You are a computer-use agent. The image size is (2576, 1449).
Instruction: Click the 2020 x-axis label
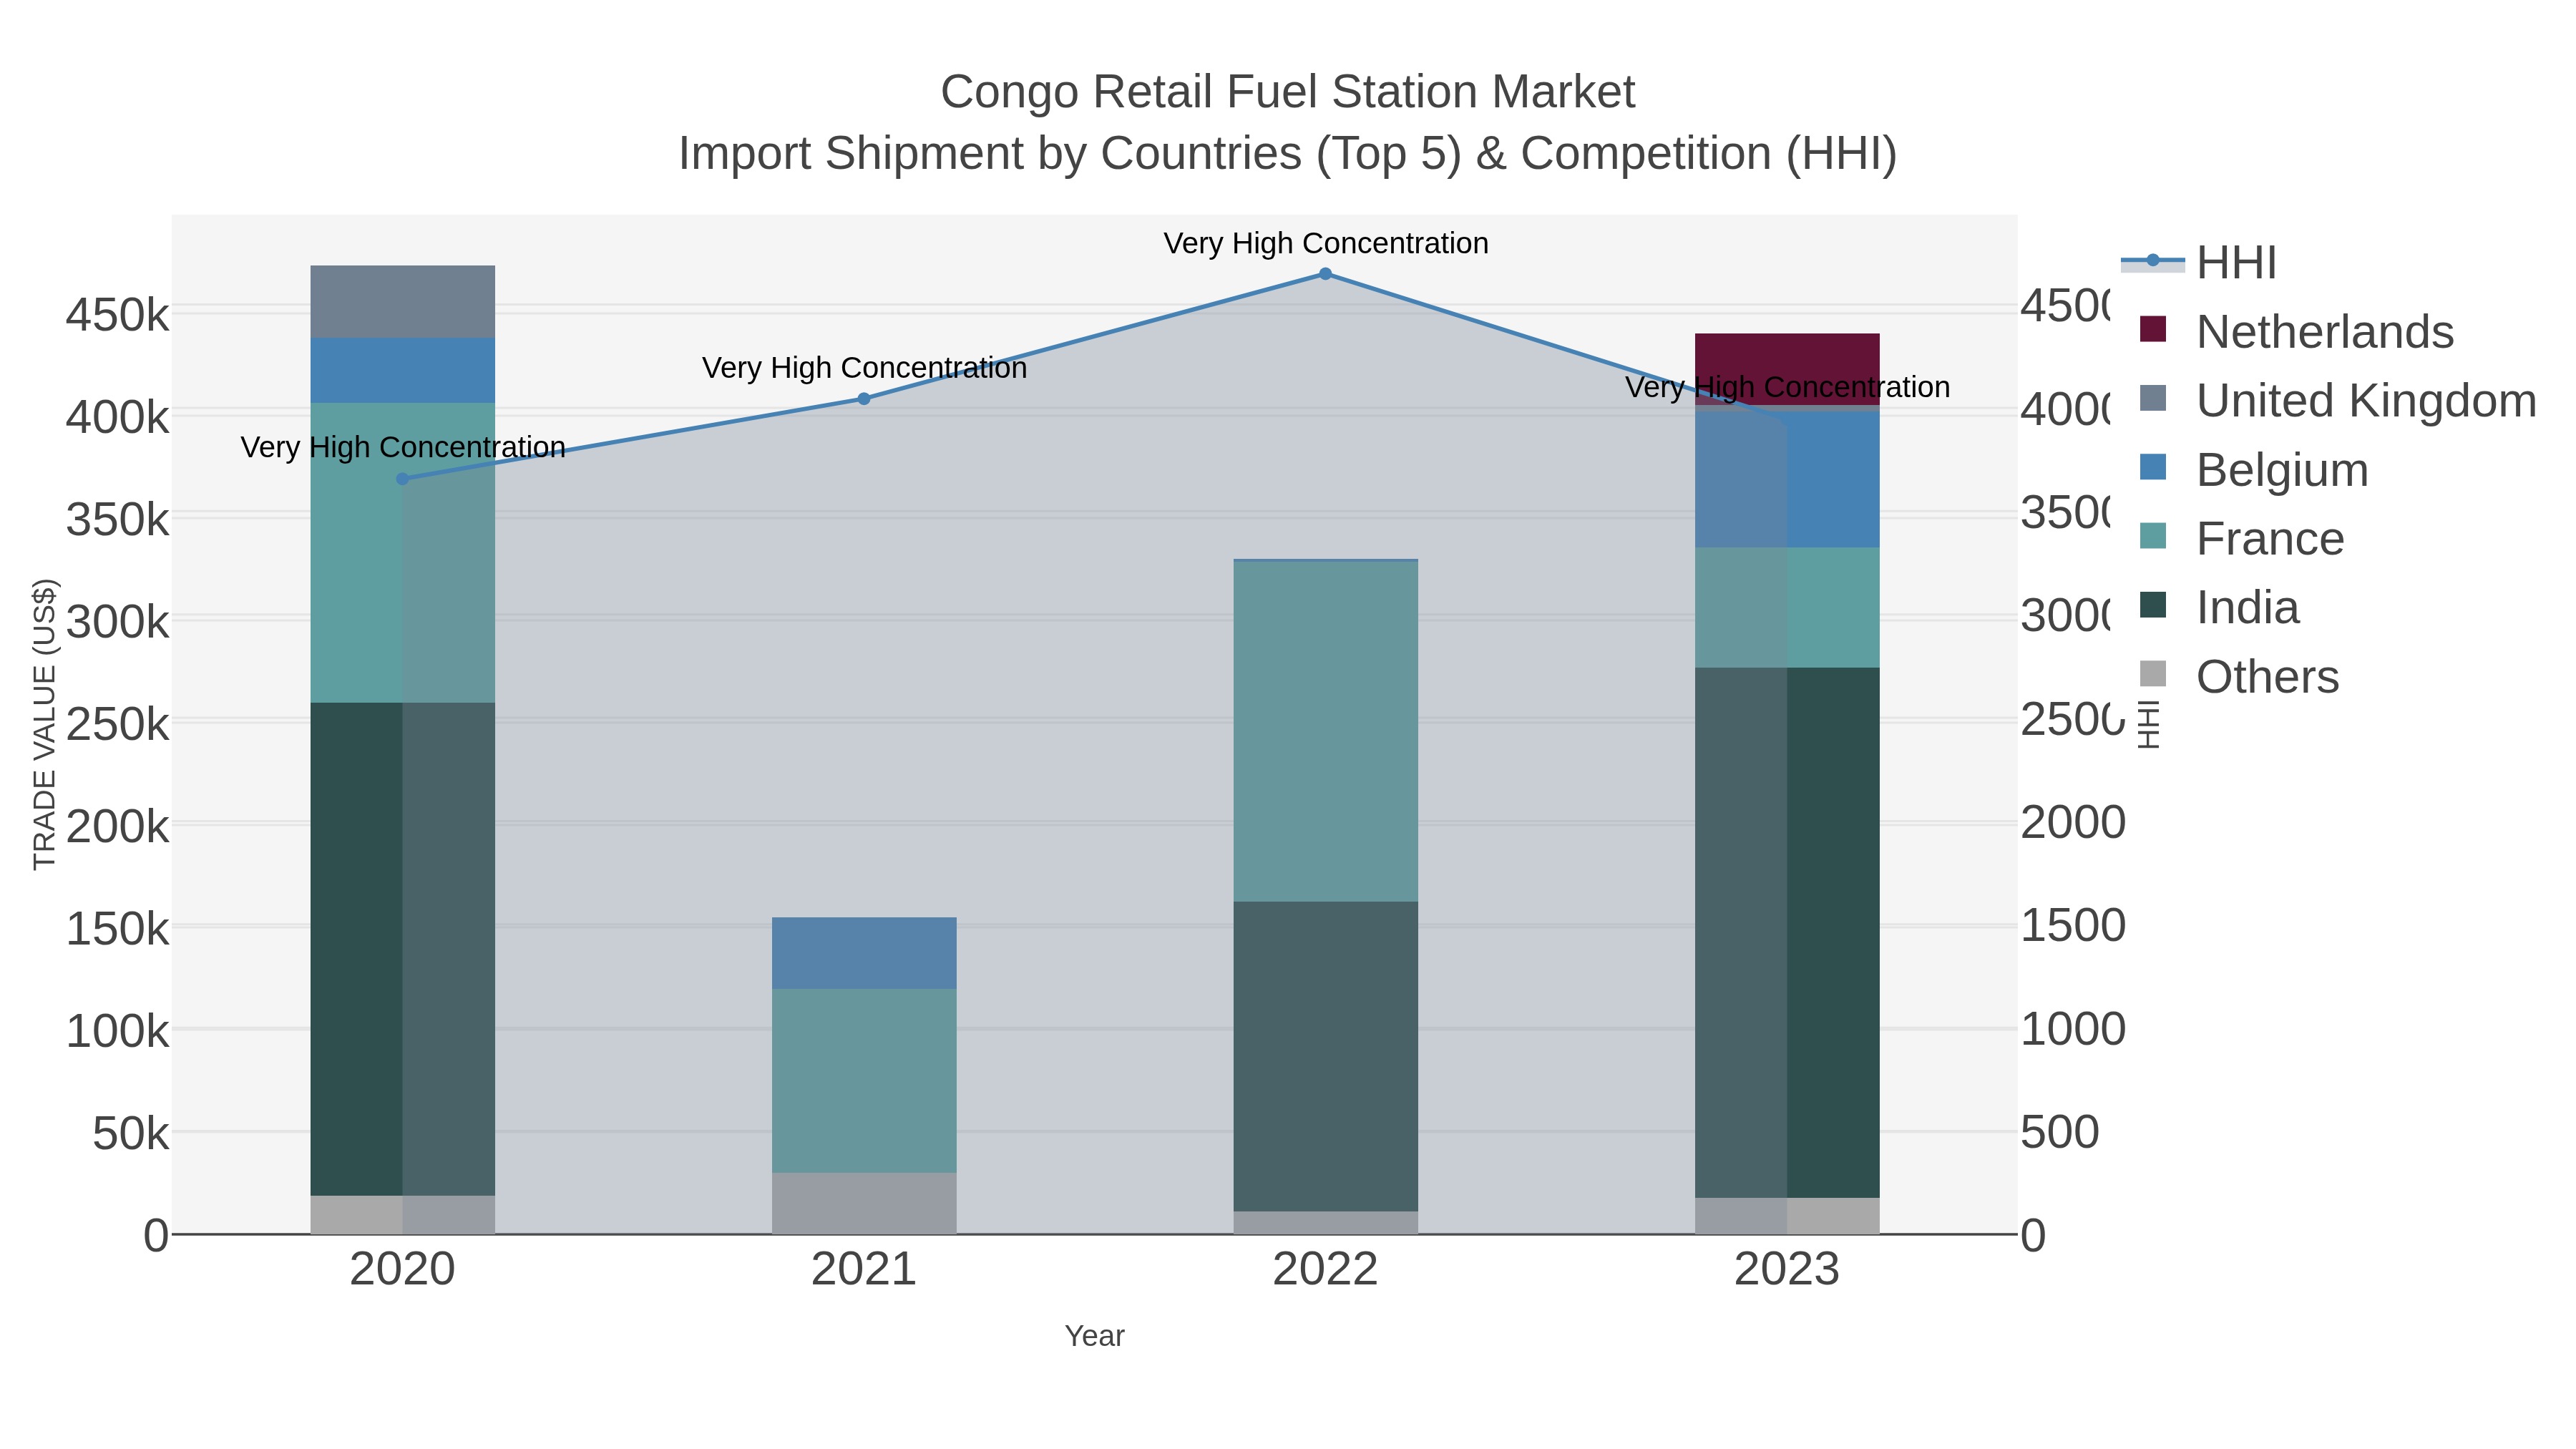[x=403, y=1270]
